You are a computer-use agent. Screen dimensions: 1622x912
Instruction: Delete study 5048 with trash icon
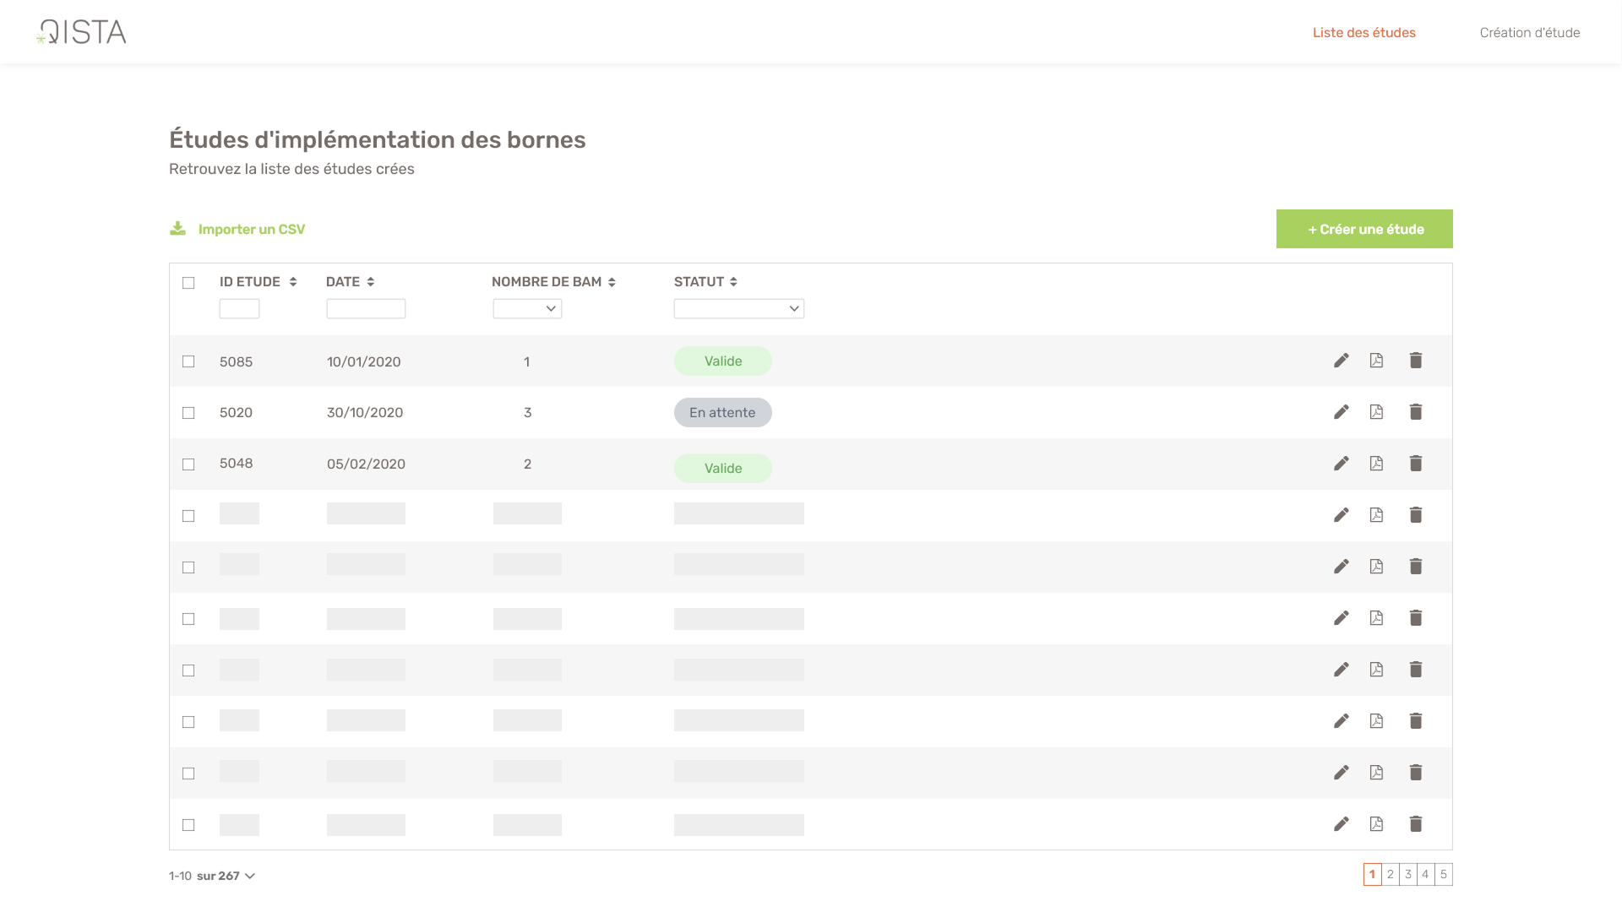coord(1416,464)
